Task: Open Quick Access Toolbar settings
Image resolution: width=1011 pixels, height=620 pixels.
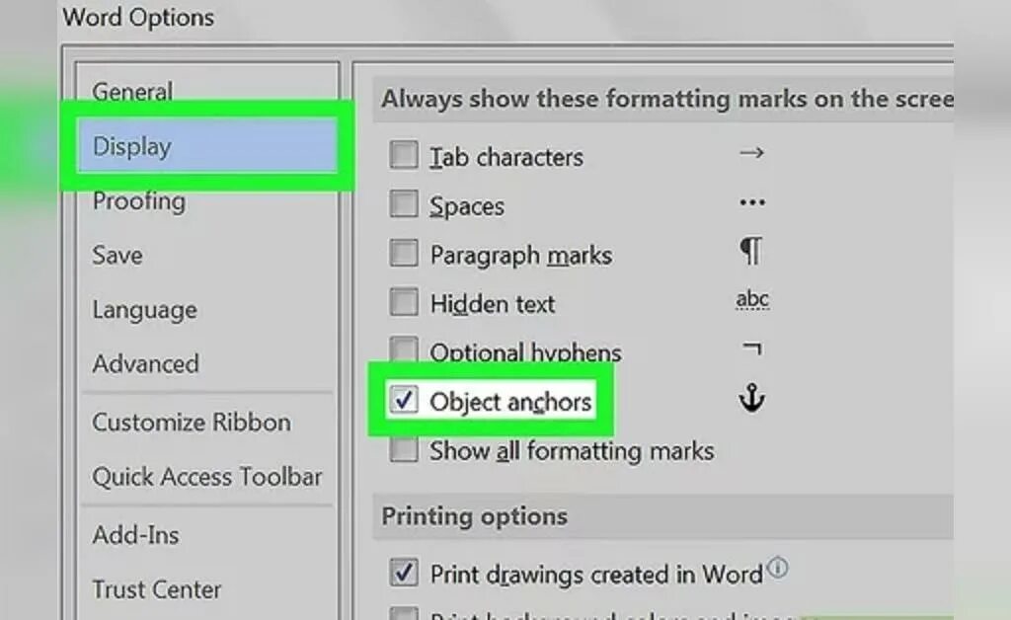Action: [206, 477]
